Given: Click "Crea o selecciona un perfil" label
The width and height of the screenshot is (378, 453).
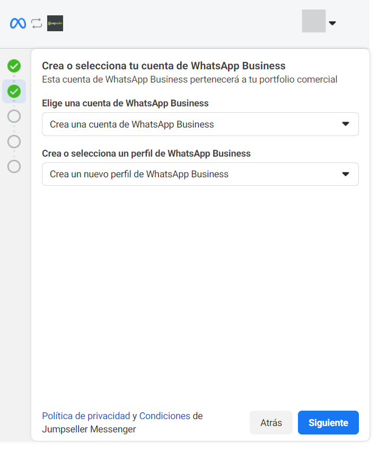Looking at the screenshot, I should click(x=146, y=153).
